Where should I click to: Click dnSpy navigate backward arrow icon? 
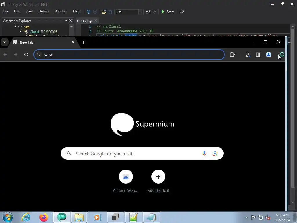pyautogui.click(x=88, y=12)
